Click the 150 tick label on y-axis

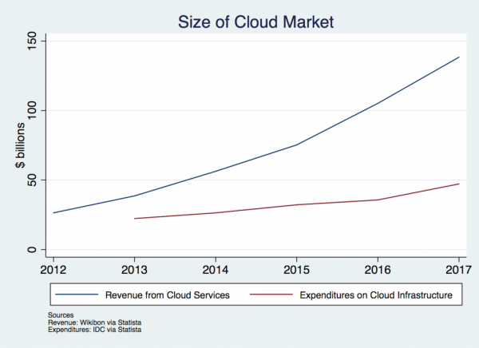pyautogui.click(x=37, y=41)
